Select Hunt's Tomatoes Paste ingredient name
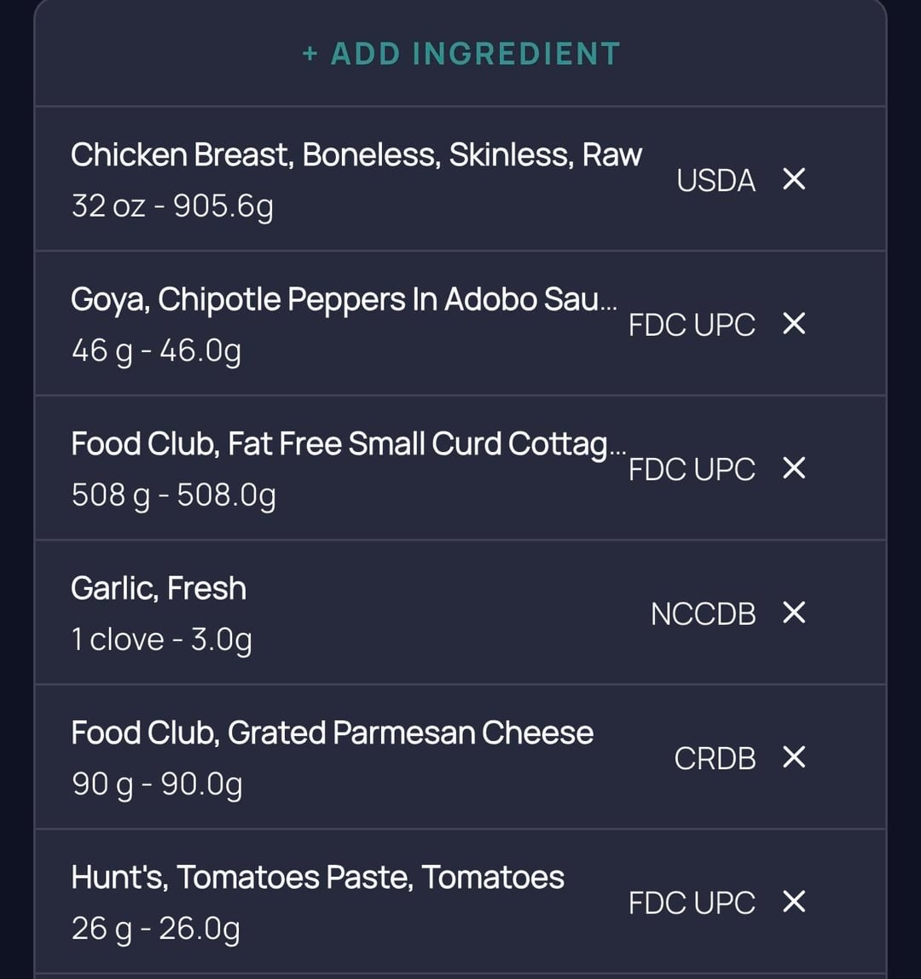921x979 pixels. pos(317,877)
